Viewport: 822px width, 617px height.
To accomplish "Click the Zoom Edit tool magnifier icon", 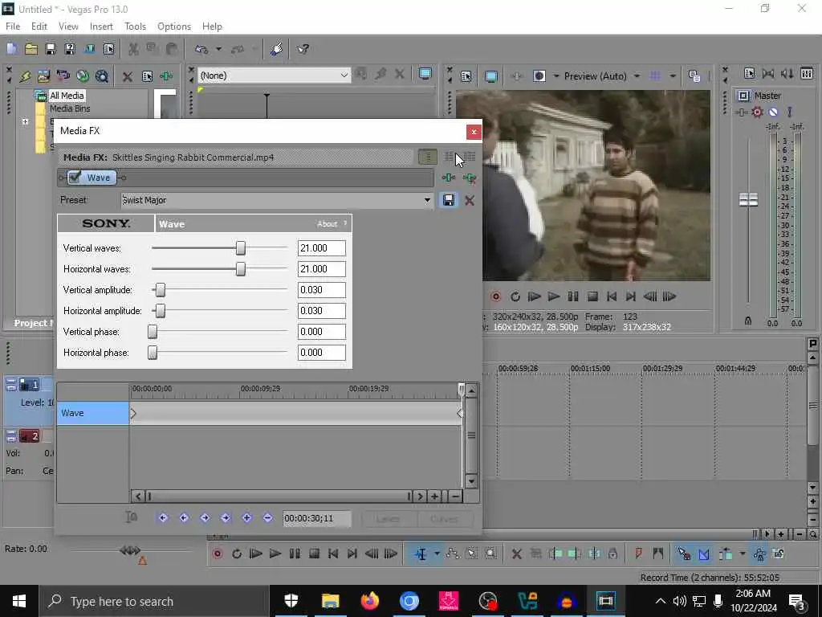I will click(491, 554).
